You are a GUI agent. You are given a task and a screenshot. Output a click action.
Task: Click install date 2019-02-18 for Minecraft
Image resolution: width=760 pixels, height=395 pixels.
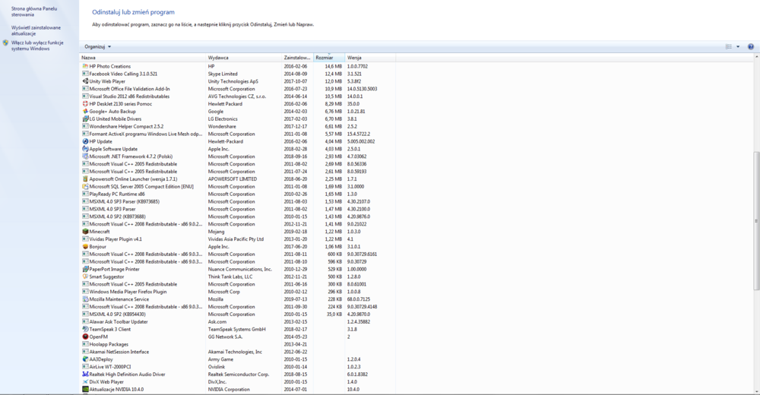(295, 232)
